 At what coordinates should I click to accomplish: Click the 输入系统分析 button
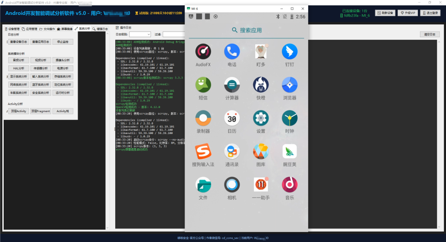[40, 77]
